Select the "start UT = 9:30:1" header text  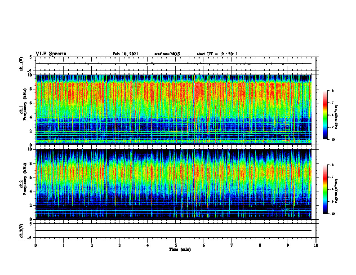coord(217,54)
